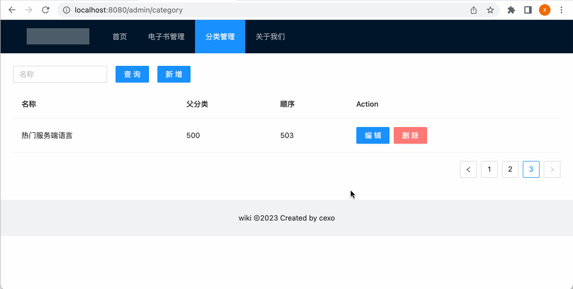The height and width of the screenshot is (289, 573).
Task: Reload the page with refresh icon
Action: 45,10
